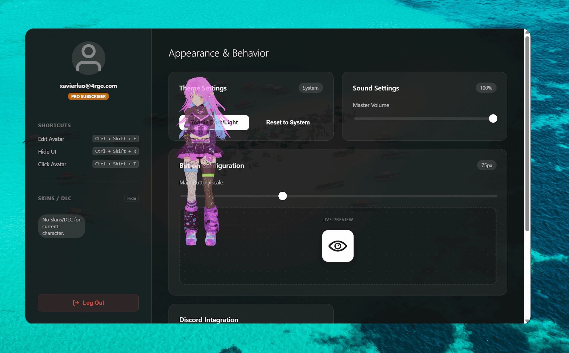Click the Master Volume slider handle
This screenshot has width=569, height=353.
click(x=493, y=119)
